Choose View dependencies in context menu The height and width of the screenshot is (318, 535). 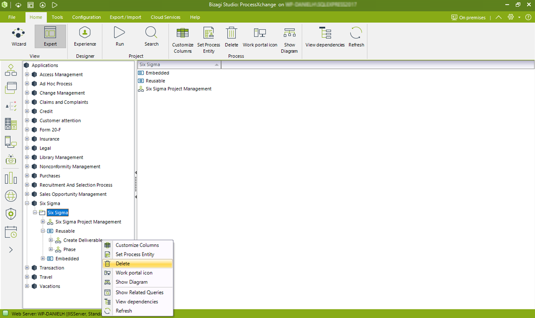coord(137,302)
